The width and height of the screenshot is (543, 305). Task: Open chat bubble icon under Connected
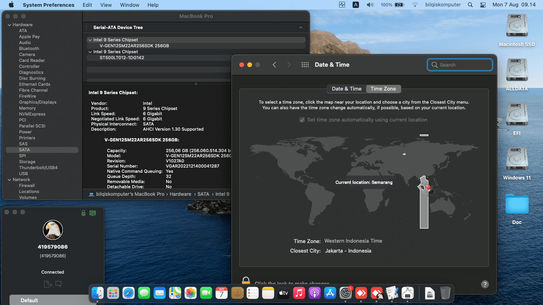(x=58, y=284)
